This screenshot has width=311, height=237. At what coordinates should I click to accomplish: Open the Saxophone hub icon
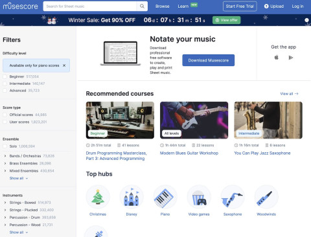(233, 197)
